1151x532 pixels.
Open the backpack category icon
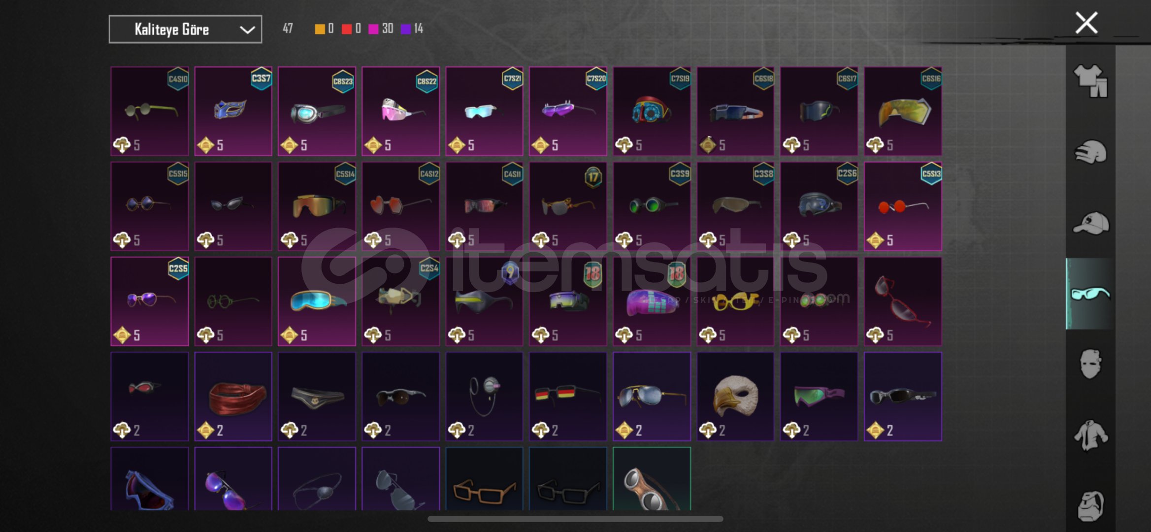pyautogui.click(x=1090, y=506)
